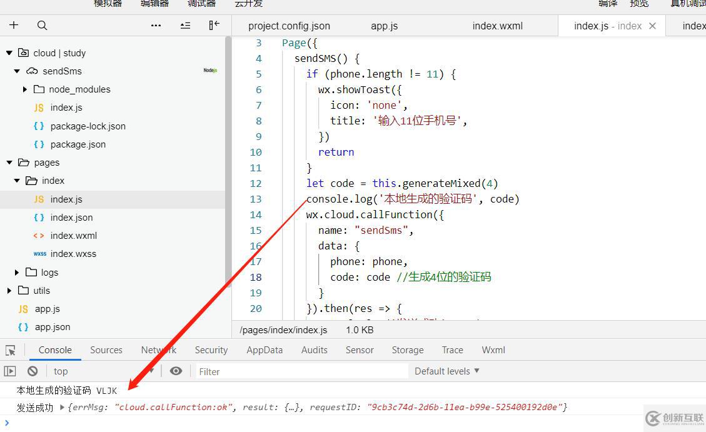Open package-lock.json file

[x=88, y=126]
